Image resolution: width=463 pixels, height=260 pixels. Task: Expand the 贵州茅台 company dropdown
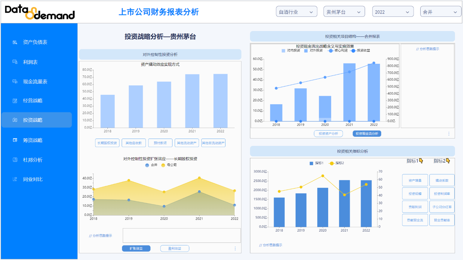click(344, 12)
